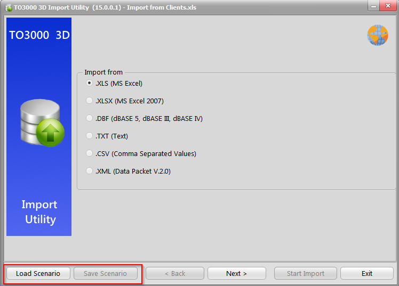This screenshot has height=286, width=399.
Task: Click the Import Utility sidebar caption
Action: tap(39, 212)
